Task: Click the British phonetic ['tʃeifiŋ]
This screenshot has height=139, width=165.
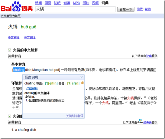Action: pos(51,83)
